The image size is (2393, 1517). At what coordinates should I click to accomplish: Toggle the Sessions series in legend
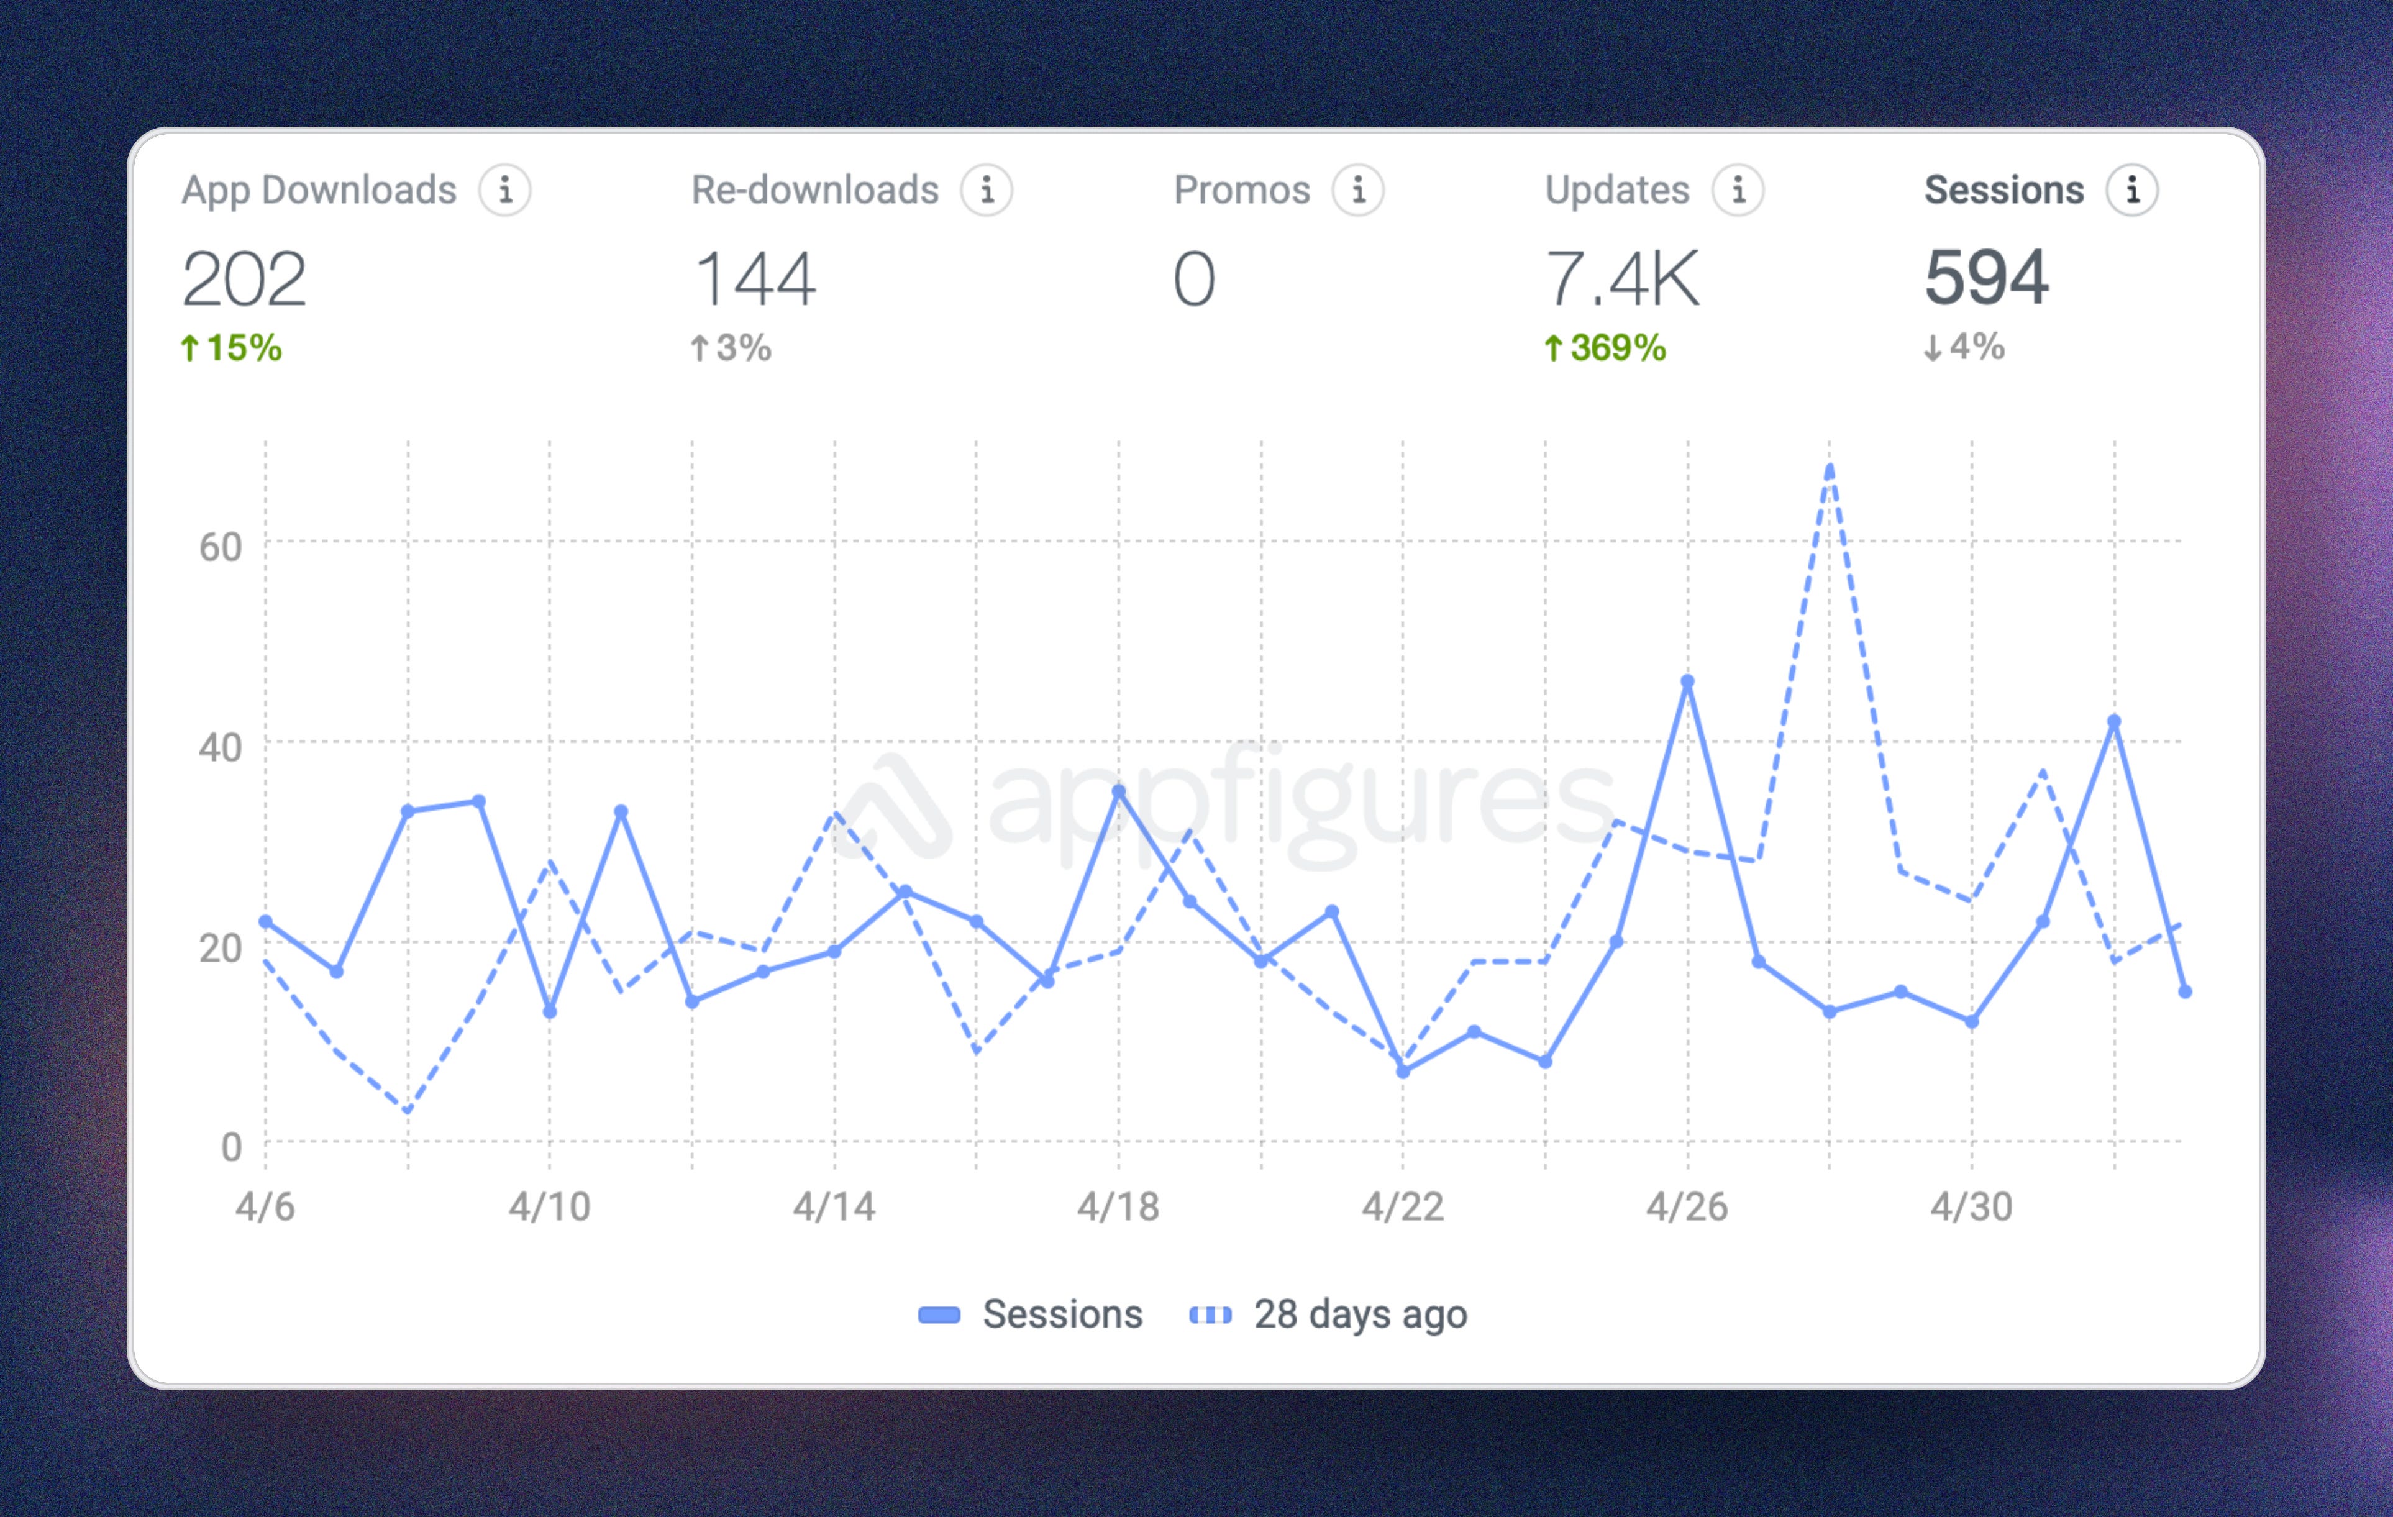pyautogui.click(x=1062, y=1314)
